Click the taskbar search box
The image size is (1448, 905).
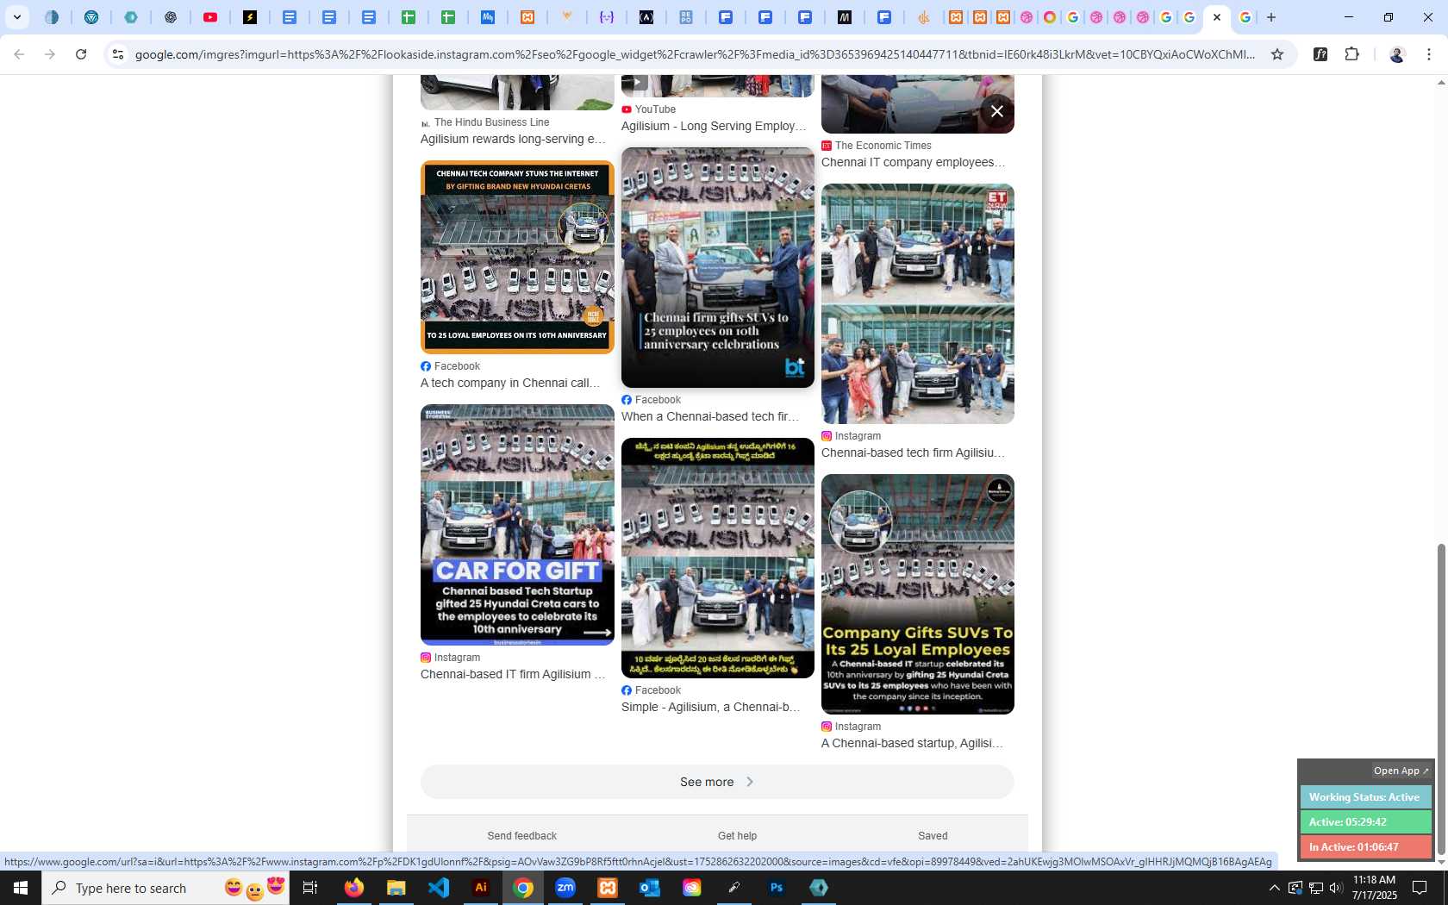pyautogui.click(x=165, y=888)
